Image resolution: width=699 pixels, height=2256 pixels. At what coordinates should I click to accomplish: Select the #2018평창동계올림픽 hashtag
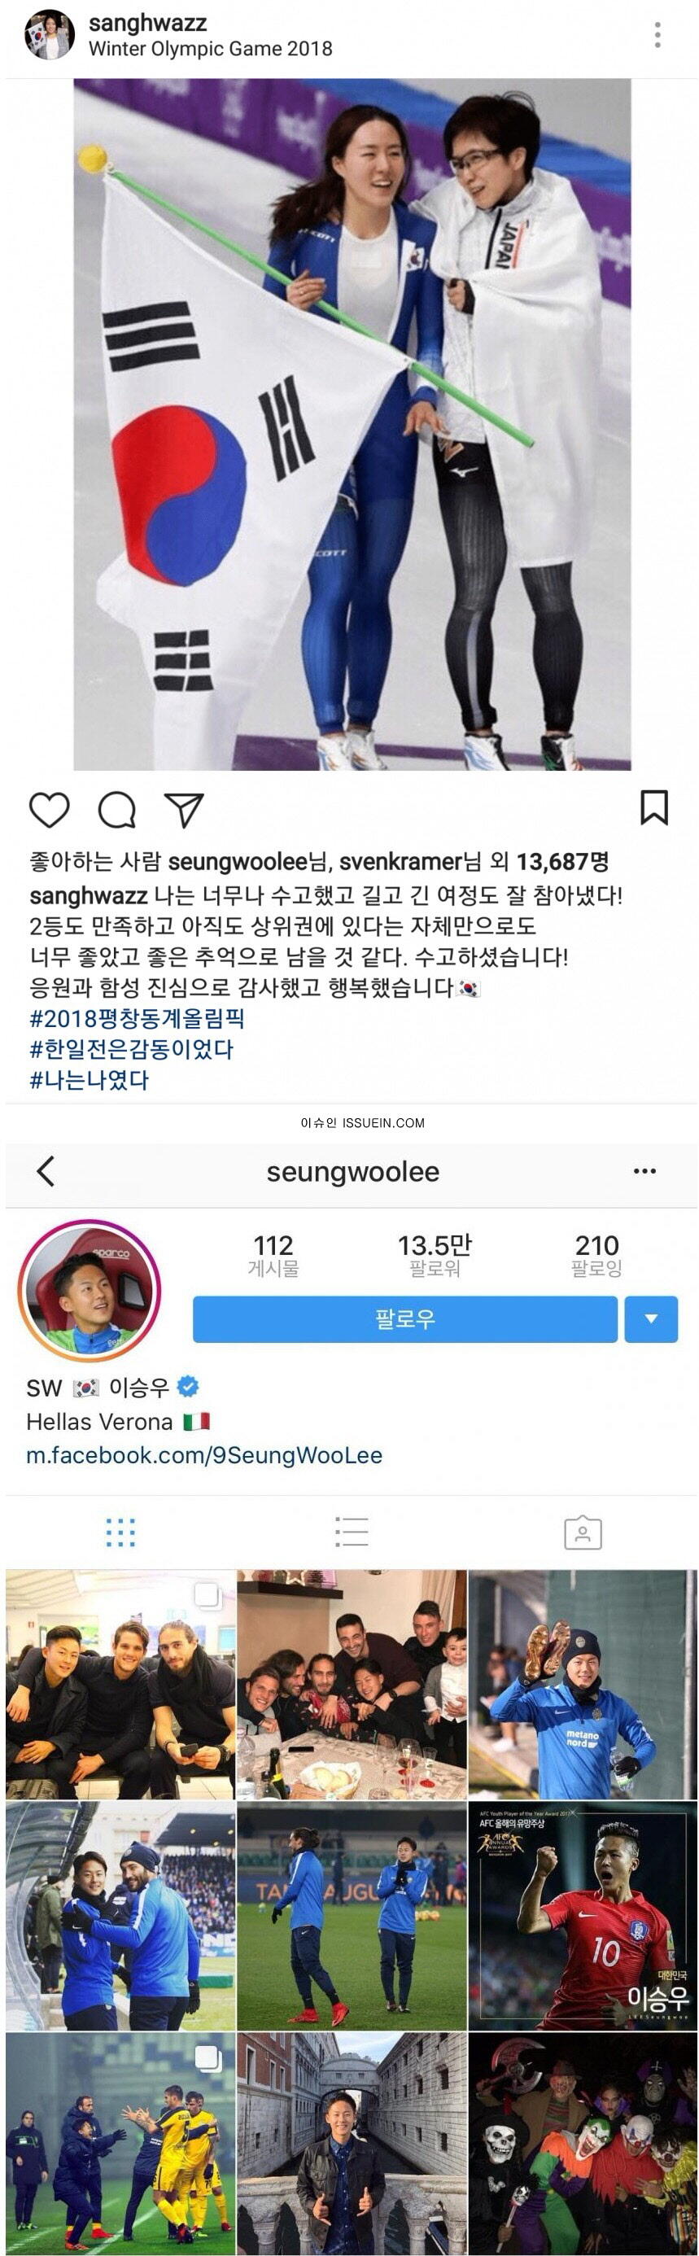138,1018
